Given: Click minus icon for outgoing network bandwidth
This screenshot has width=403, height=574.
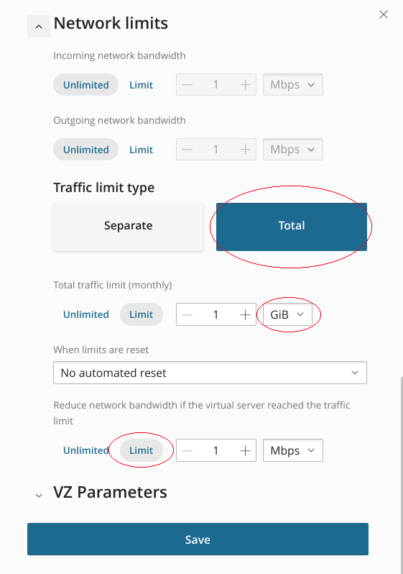Looking at the screenshot, I should pos(187,150).
